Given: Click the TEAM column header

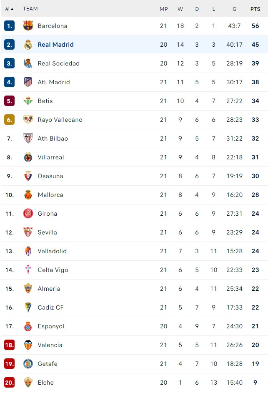Looking at the screenshot, I should click(30, 9).
